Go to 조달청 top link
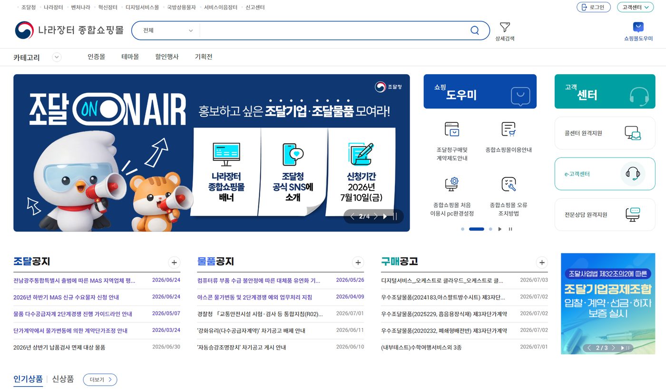Screen dimensions: 666x391 [x=29, y=7]
